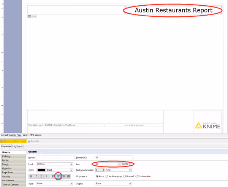The image size is (228, 187).
Task: Switch to the Script tab
Action: click(x=25, y=135)
